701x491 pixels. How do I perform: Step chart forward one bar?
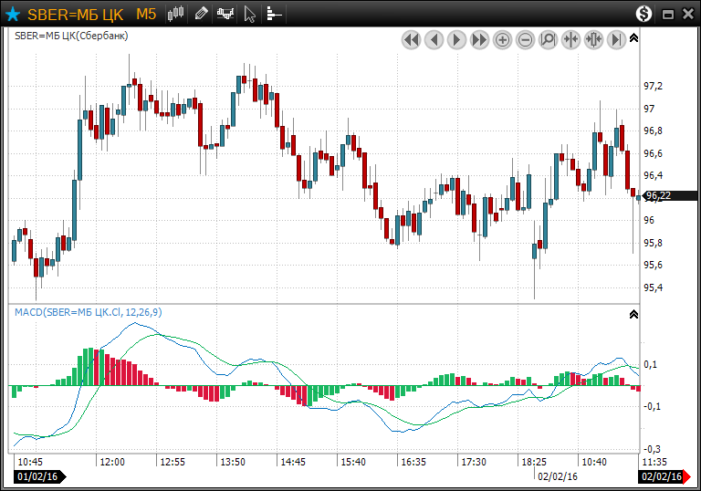click(x=456, y=39)
